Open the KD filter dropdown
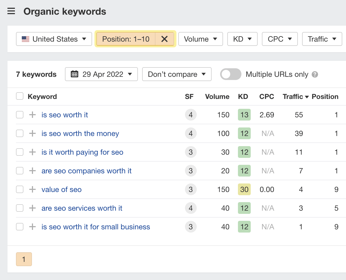This screenshot has height=280, width=346. point(242,39)
